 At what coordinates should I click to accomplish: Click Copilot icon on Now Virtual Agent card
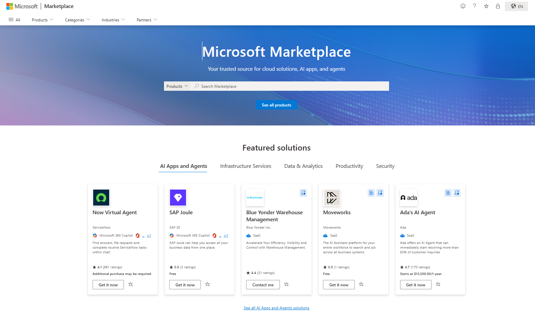tap(95, 236)
